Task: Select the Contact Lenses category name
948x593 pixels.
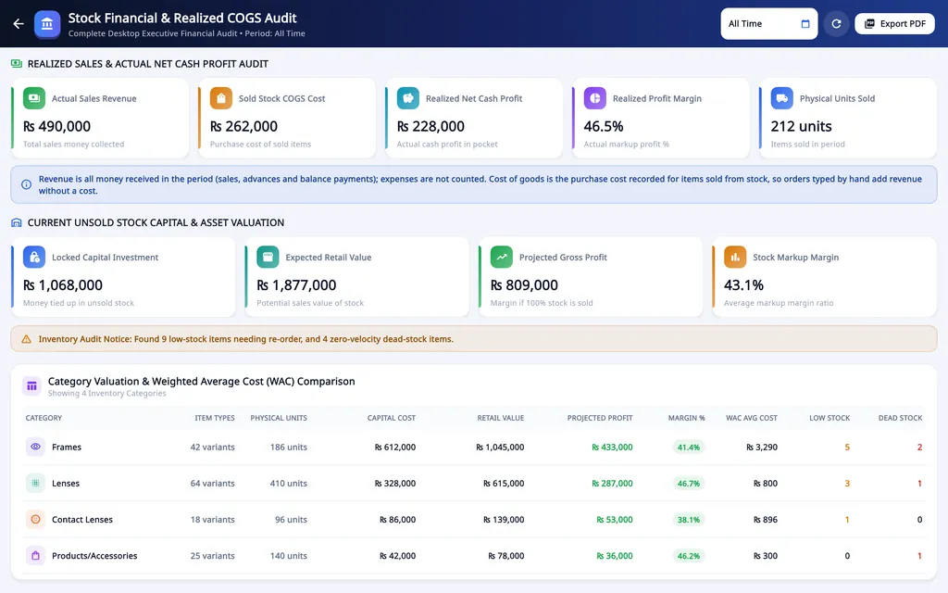Action: tap(82, 520)
